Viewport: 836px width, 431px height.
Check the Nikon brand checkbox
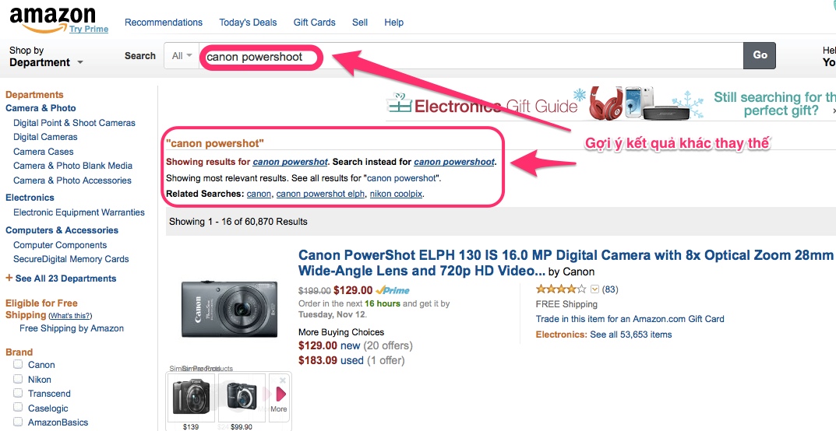[17, 379]
